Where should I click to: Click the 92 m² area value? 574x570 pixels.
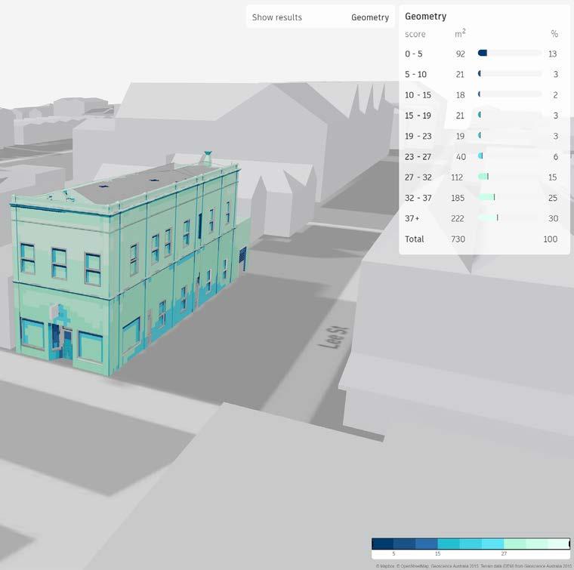pos(460,54)
